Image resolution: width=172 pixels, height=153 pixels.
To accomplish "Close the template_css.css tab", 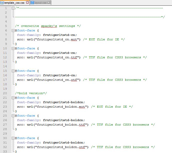I will click(27, 2).
